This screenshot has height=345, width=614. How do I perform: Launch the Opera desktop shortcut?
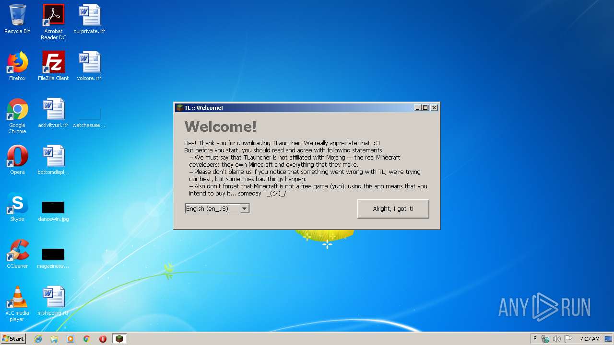pos(17,160)
